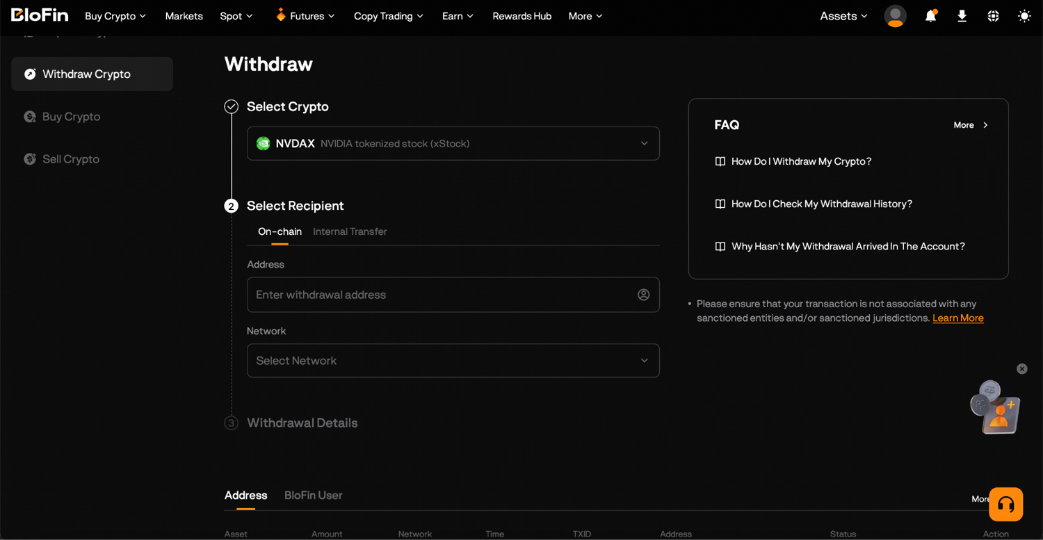Viewport: 1043px width, 540px height.
Task: Click the download app icon
Action: tap(962, 16)
